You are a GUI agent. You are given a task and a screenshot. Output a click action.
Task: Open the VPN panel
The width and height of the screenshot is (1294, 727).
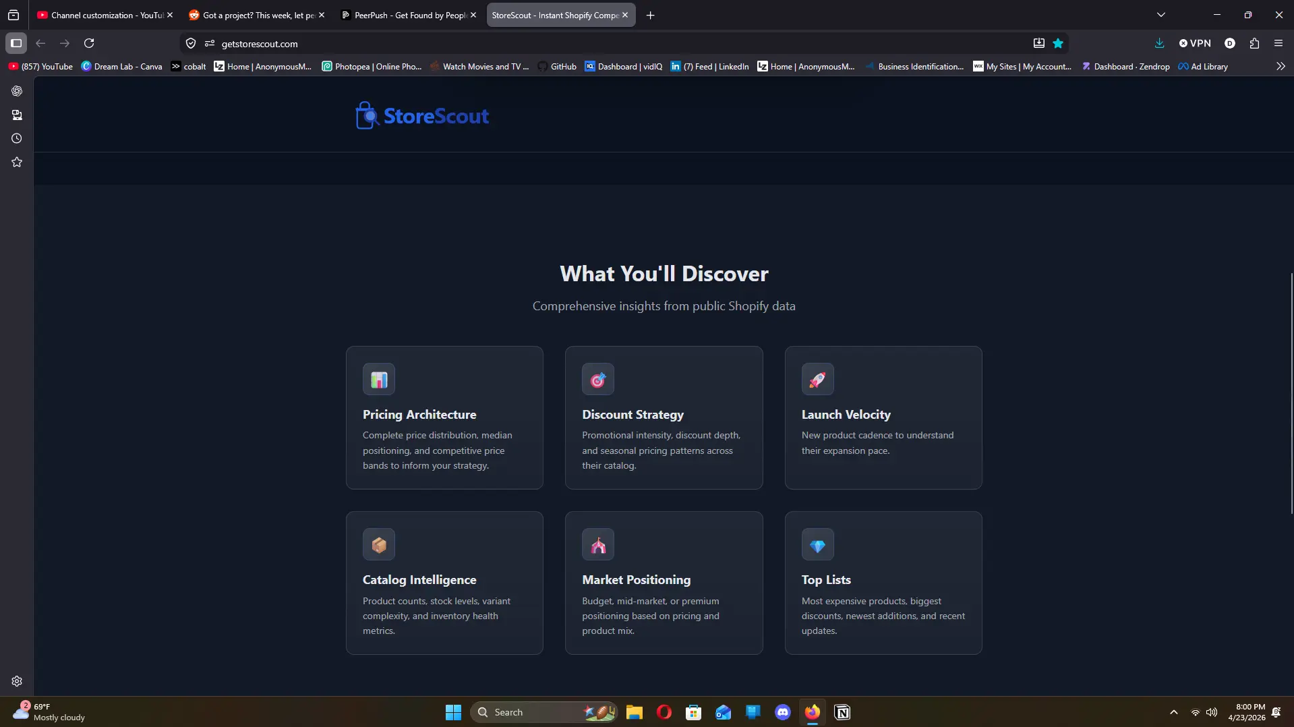(x=1195, y=43)
